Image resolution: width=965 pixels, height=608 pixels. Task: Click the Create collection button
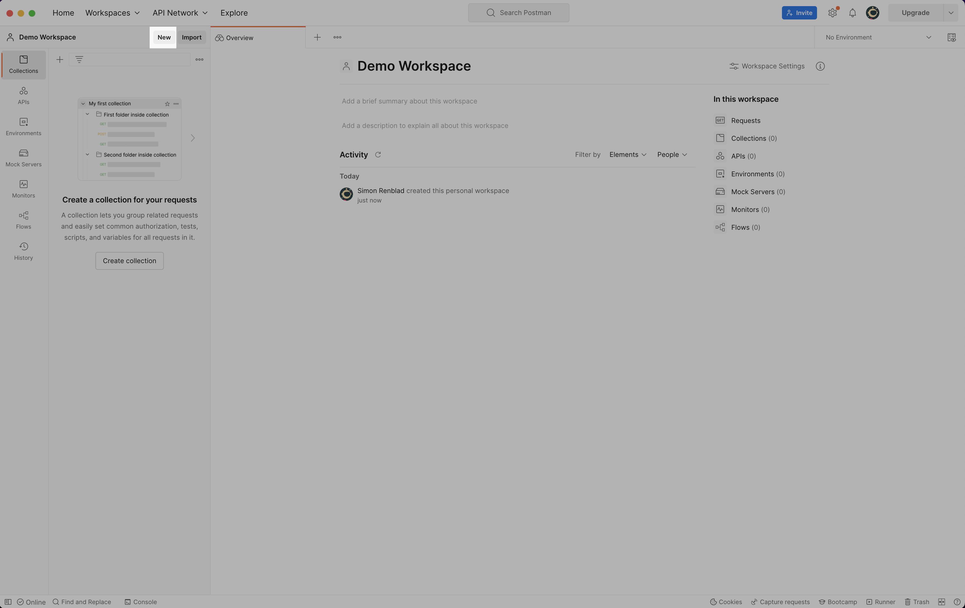pos(129,261)
